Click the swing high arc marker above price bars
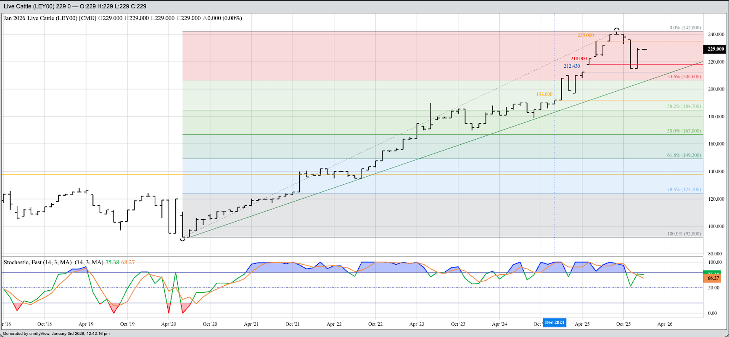729x337 pixels. pyautogui.click(x=616, y=29)
